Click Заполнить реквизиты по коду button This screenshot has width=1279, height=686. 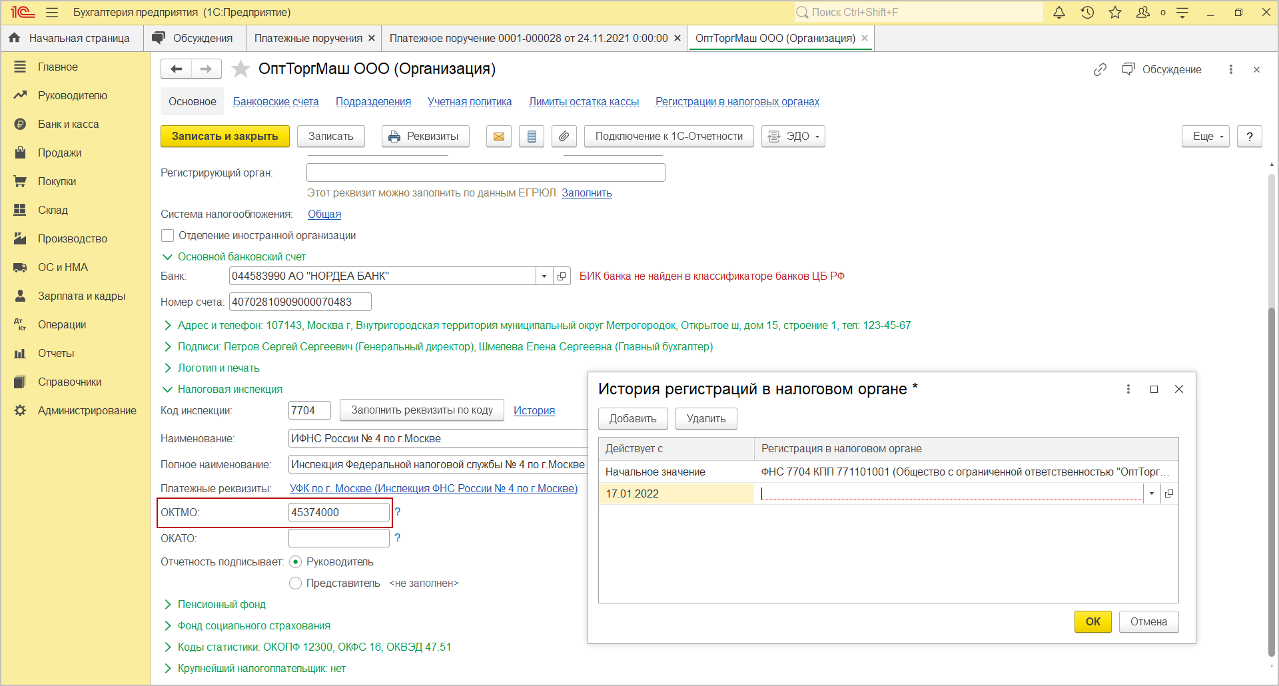tap(422, 410)
